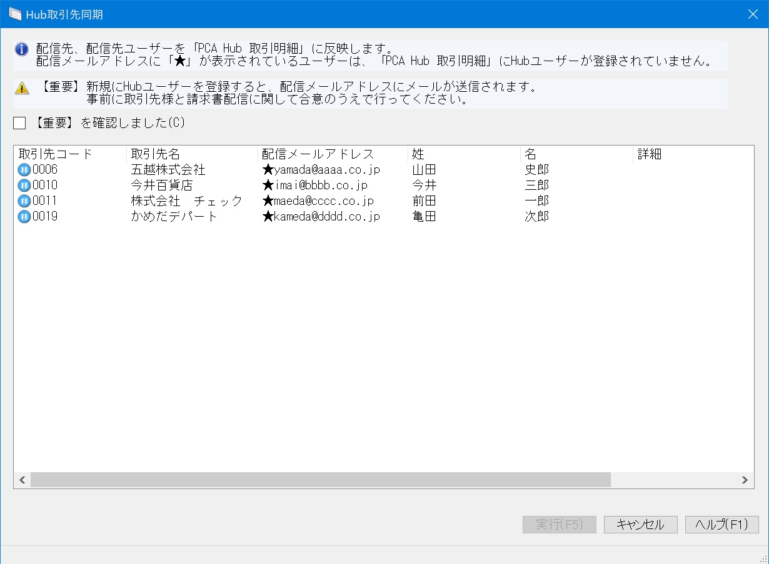Select customer code 0011
Screen dimensions: 769x564
pyautogui.click(x=45, y=201)
